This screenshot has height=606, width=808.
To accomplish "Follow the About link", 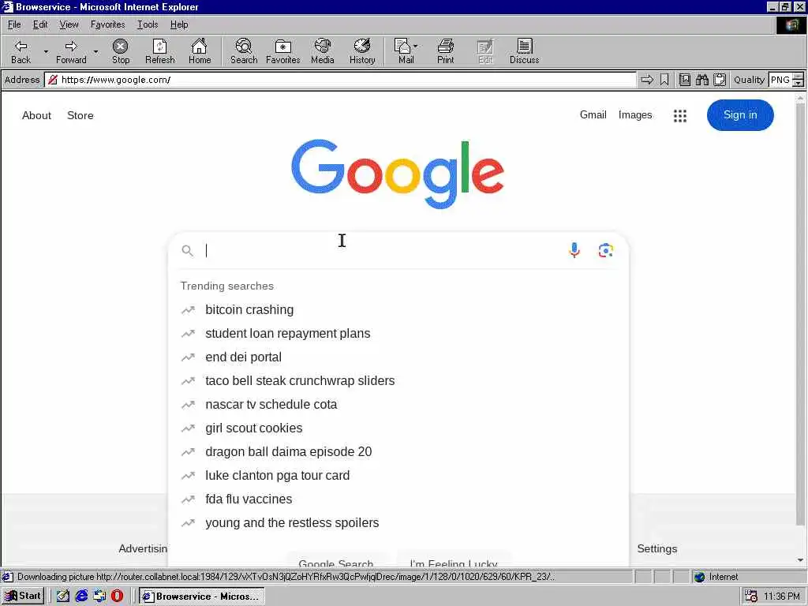I will pyautogui.click(x=36, y=115).
